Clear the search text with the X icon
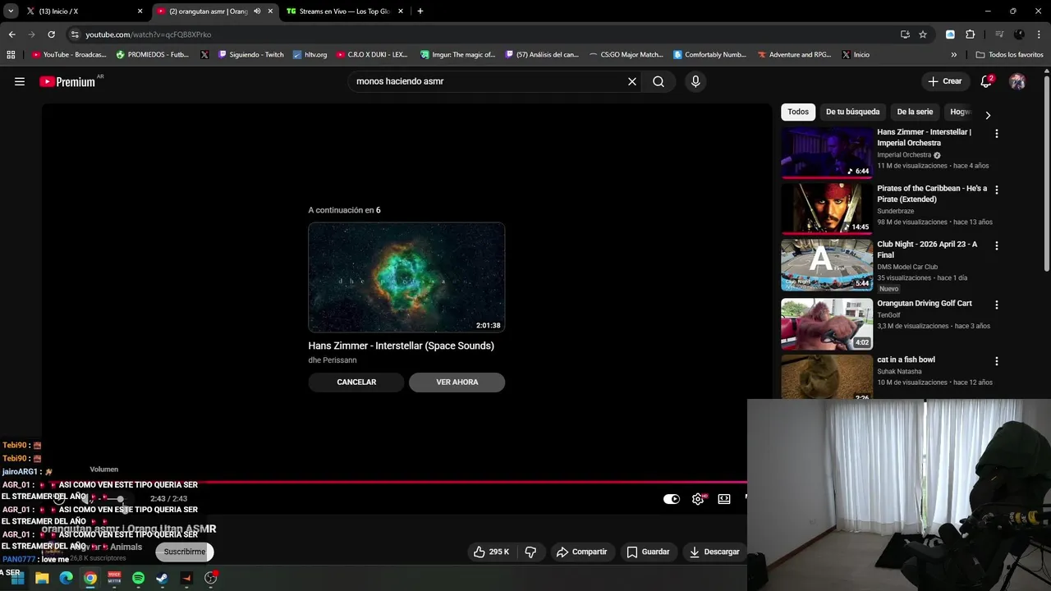This screenshot has height=591, width=1051. [x=632, y=81]
